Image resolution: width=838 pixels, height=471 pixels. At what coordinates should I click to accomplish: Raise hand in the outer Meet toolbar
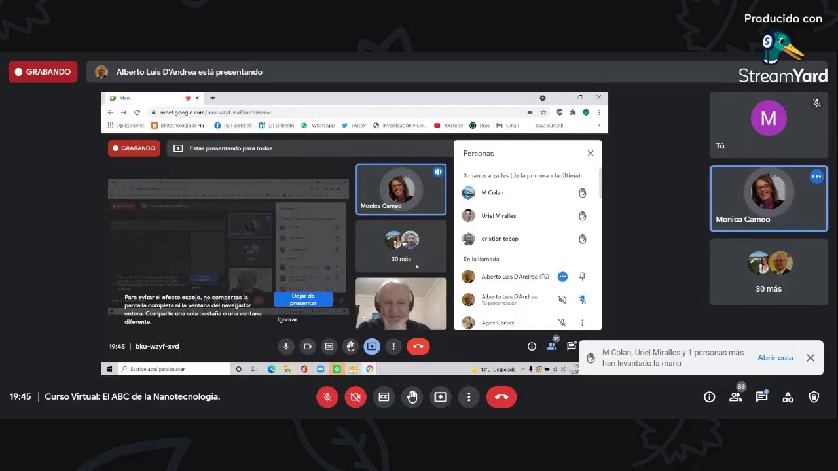412,397
